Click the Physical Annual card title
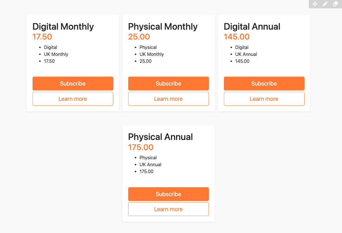The height and width of the screenshot is (233, 342). pos(160,137)
